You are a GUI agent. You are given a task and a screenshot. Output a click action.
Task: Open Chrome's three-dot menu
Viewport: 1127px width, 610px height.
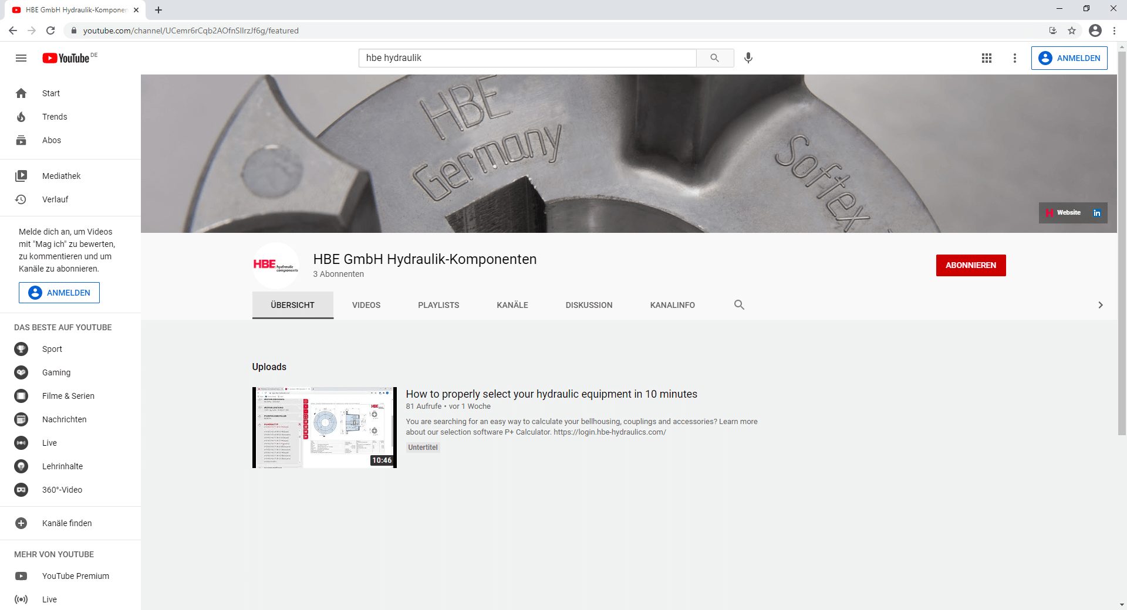tap(1114, 30)
